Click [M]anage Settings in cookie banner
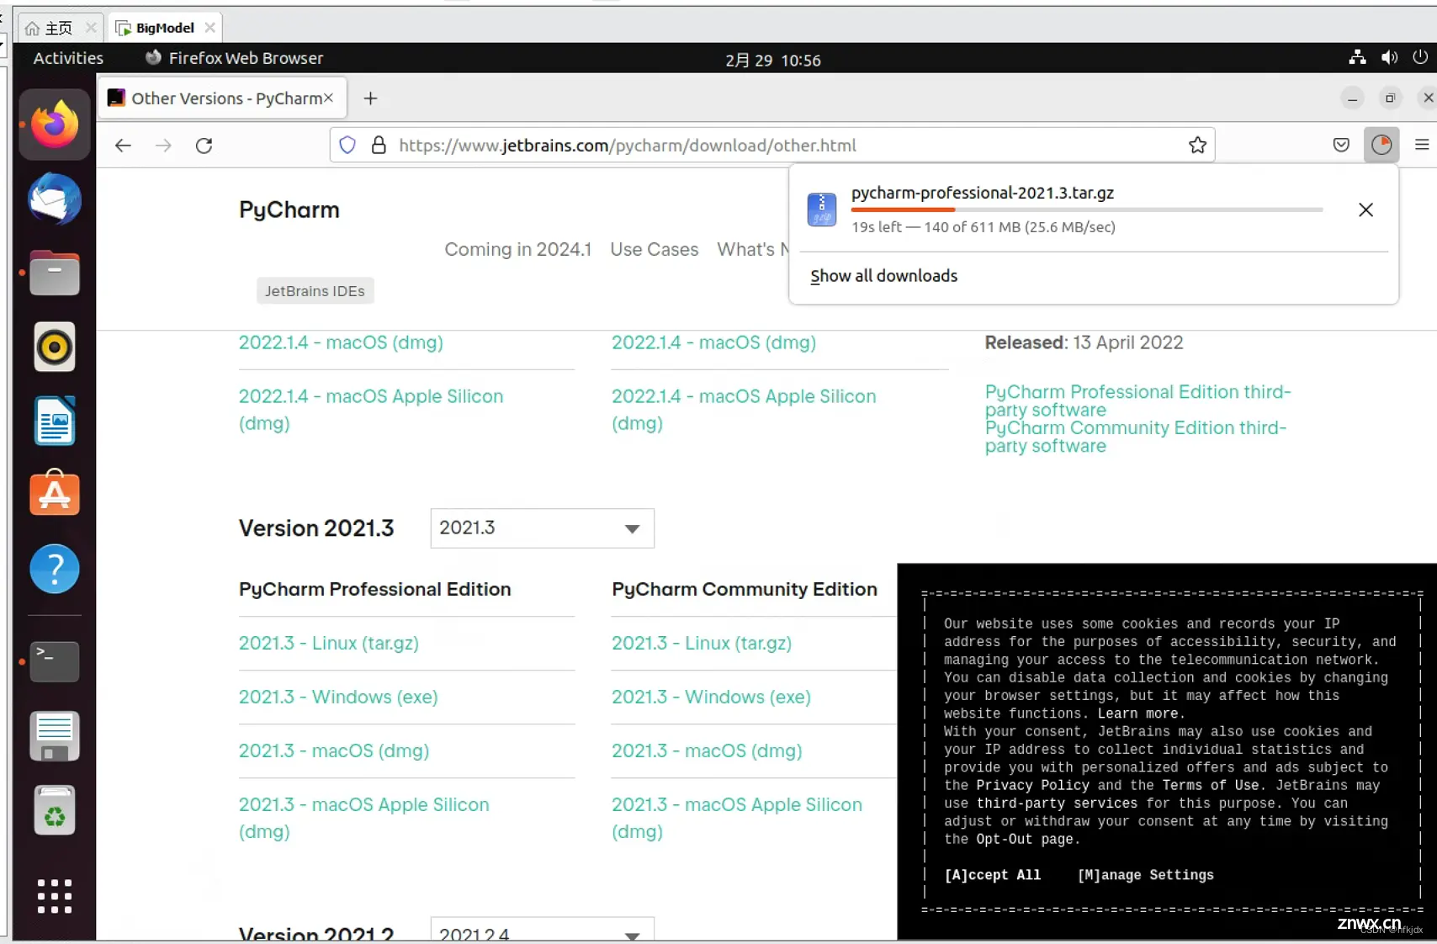Screen dimensions: 1437x944 tap(1146, 875)
